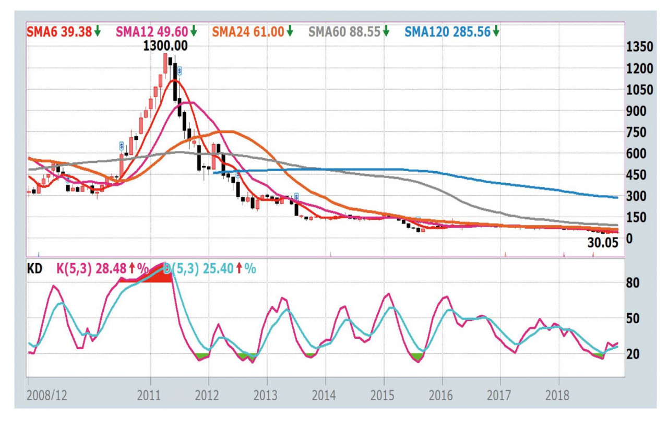Open the $ dividend marker beside the 1300.00 peak
The height and width of the screenshot is (427, 668).
click(180, 70)
